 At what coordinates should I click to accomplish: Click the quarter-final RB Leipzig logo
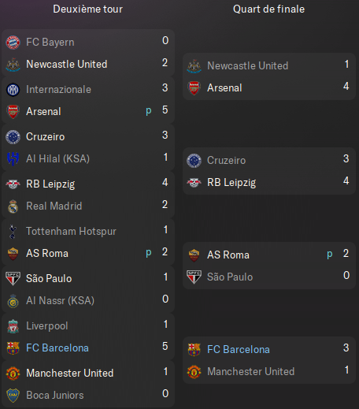coord(194,183)
